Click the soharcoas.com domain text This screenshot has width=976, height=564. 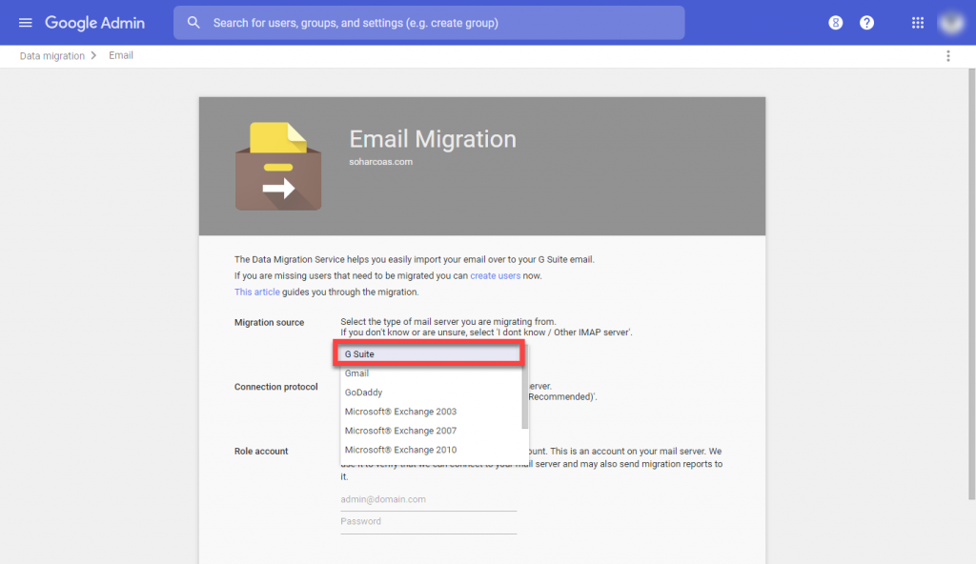click(x=380, y=162)
